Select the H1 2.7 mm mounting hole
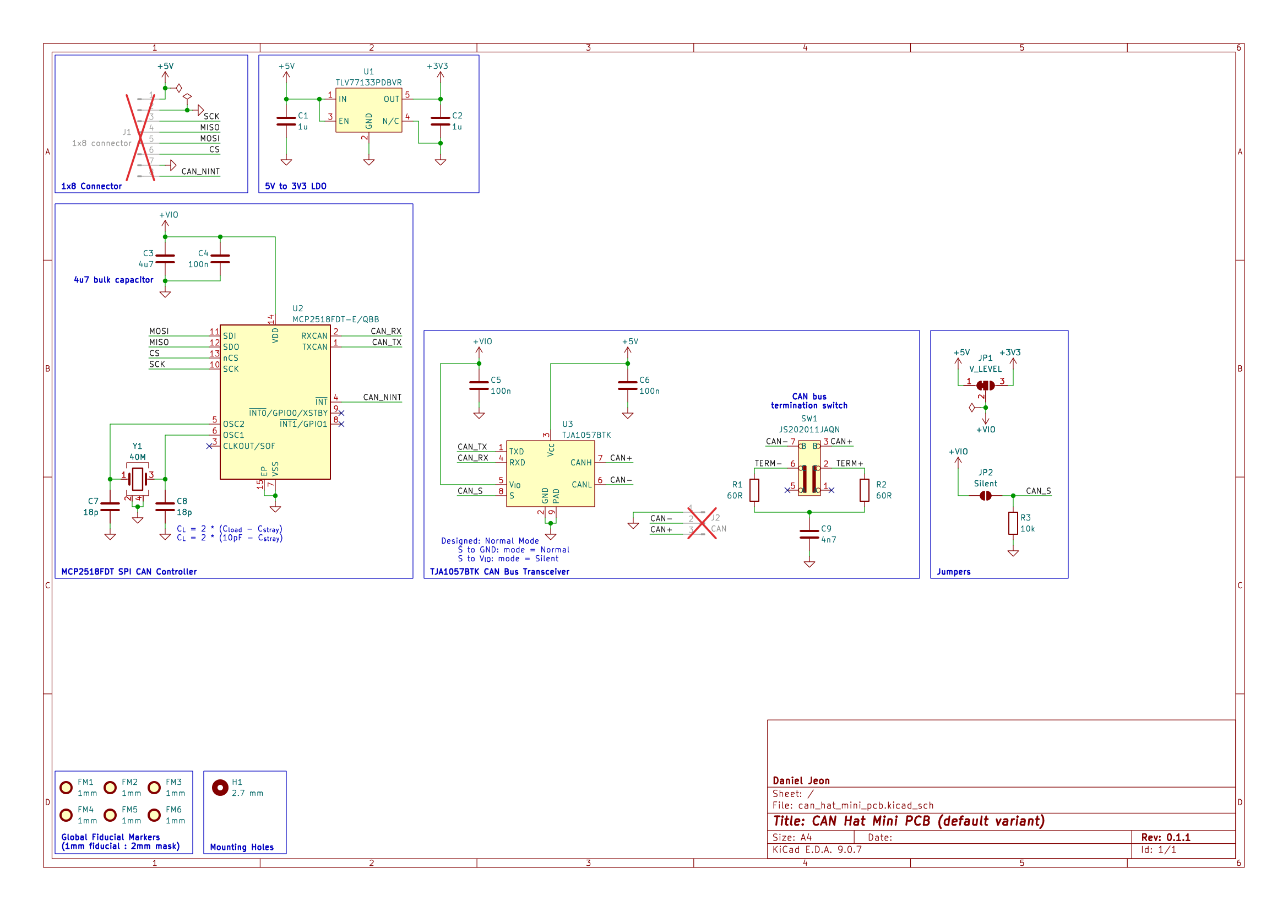 220,788
